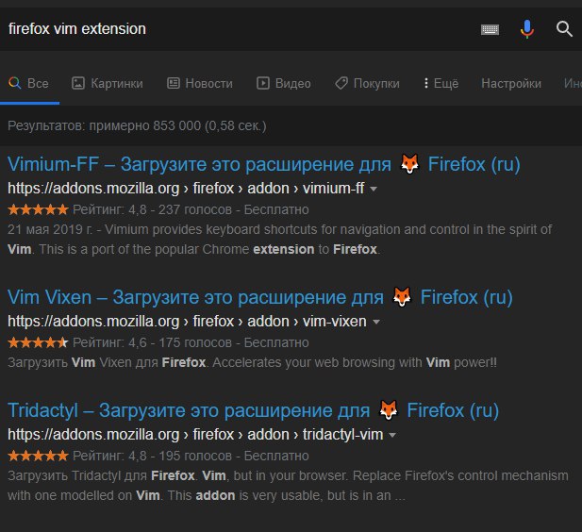The width and height of the screenshot is (582, 532).
Task: Click the search field with 'firefox vim extension'
Action: 238,29
